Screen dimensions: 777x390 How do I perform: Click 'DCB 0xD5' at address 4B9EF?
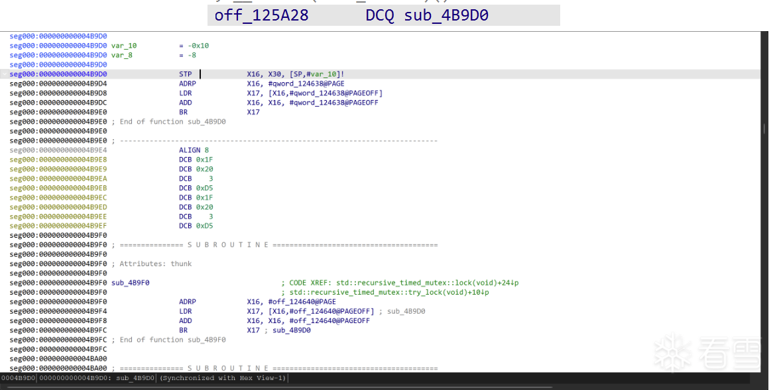[x=196, y=226]
